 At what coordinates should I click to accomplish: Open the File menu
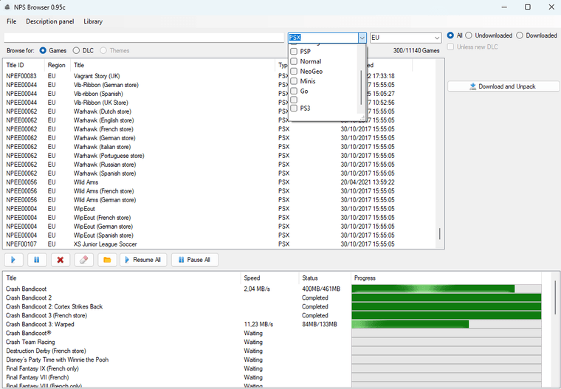click(11, 21)
